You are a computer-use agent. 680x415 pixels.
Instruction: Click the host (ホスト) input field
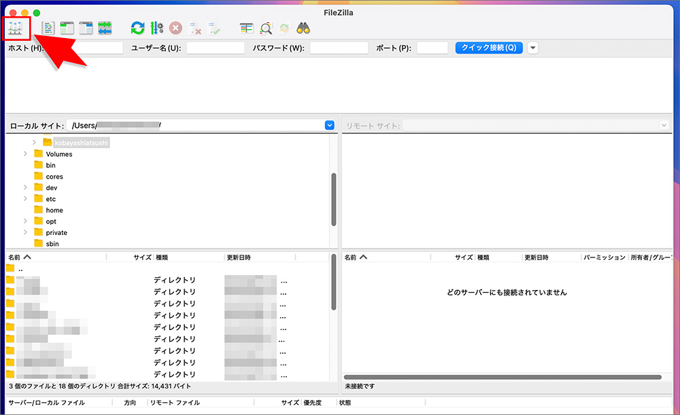click(83, 48)
